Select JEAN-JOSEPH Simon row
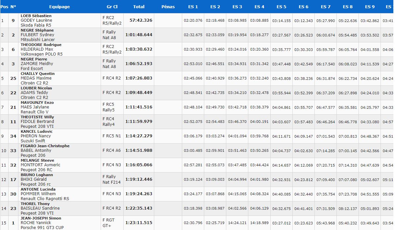This screenshot has width=395, height=230. (197, 223)
